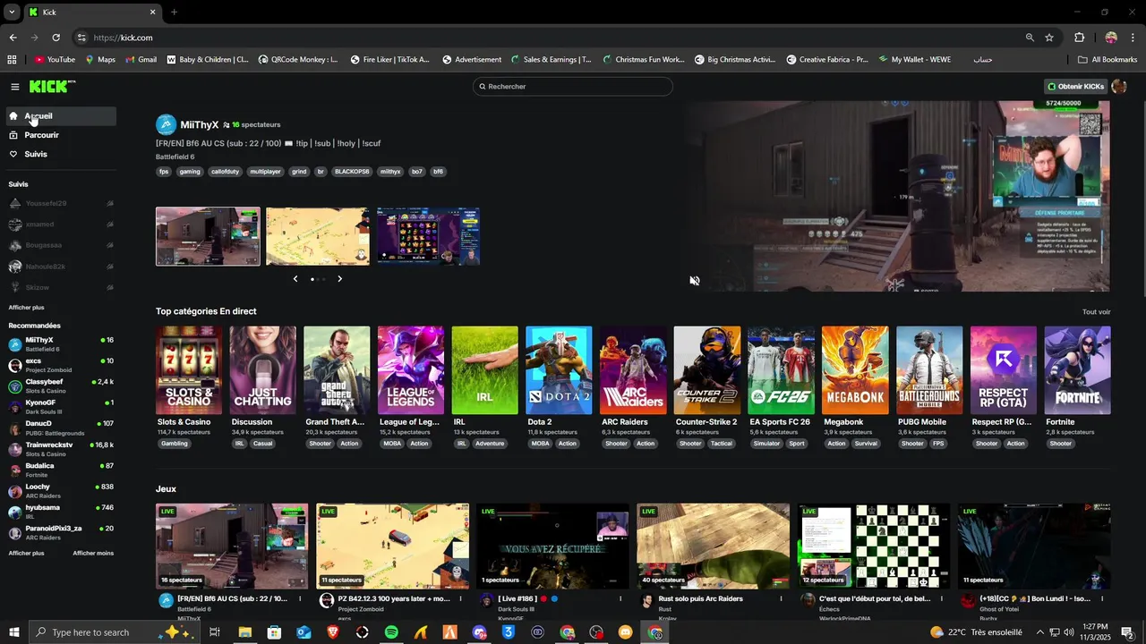Open Trainwreckstv recommended channel

coord(61,449)
